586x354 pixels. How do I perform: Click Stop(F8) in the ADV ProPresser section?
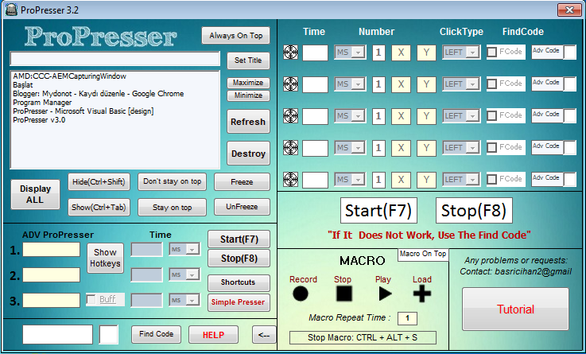[239, 259]
